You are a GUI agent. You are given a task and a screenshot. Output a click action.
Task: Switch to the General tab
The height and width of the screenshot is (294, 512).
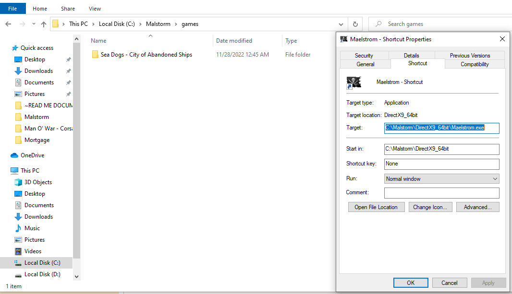click(x=366, y=64)
